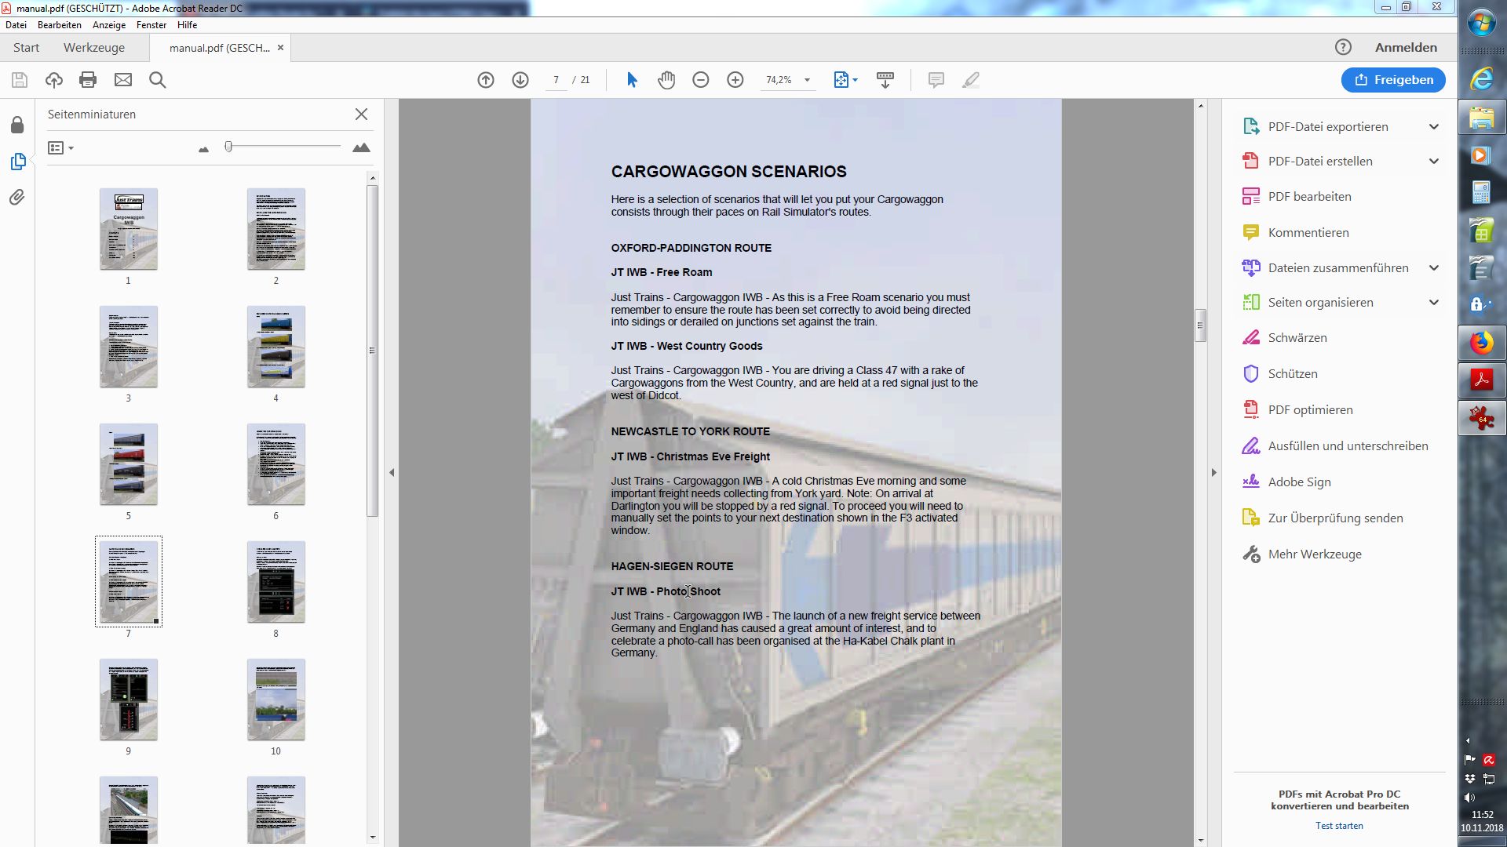Screen dimensions: 1507x847
Task: Open the Datei menu
Action: [x=16, y=25]
